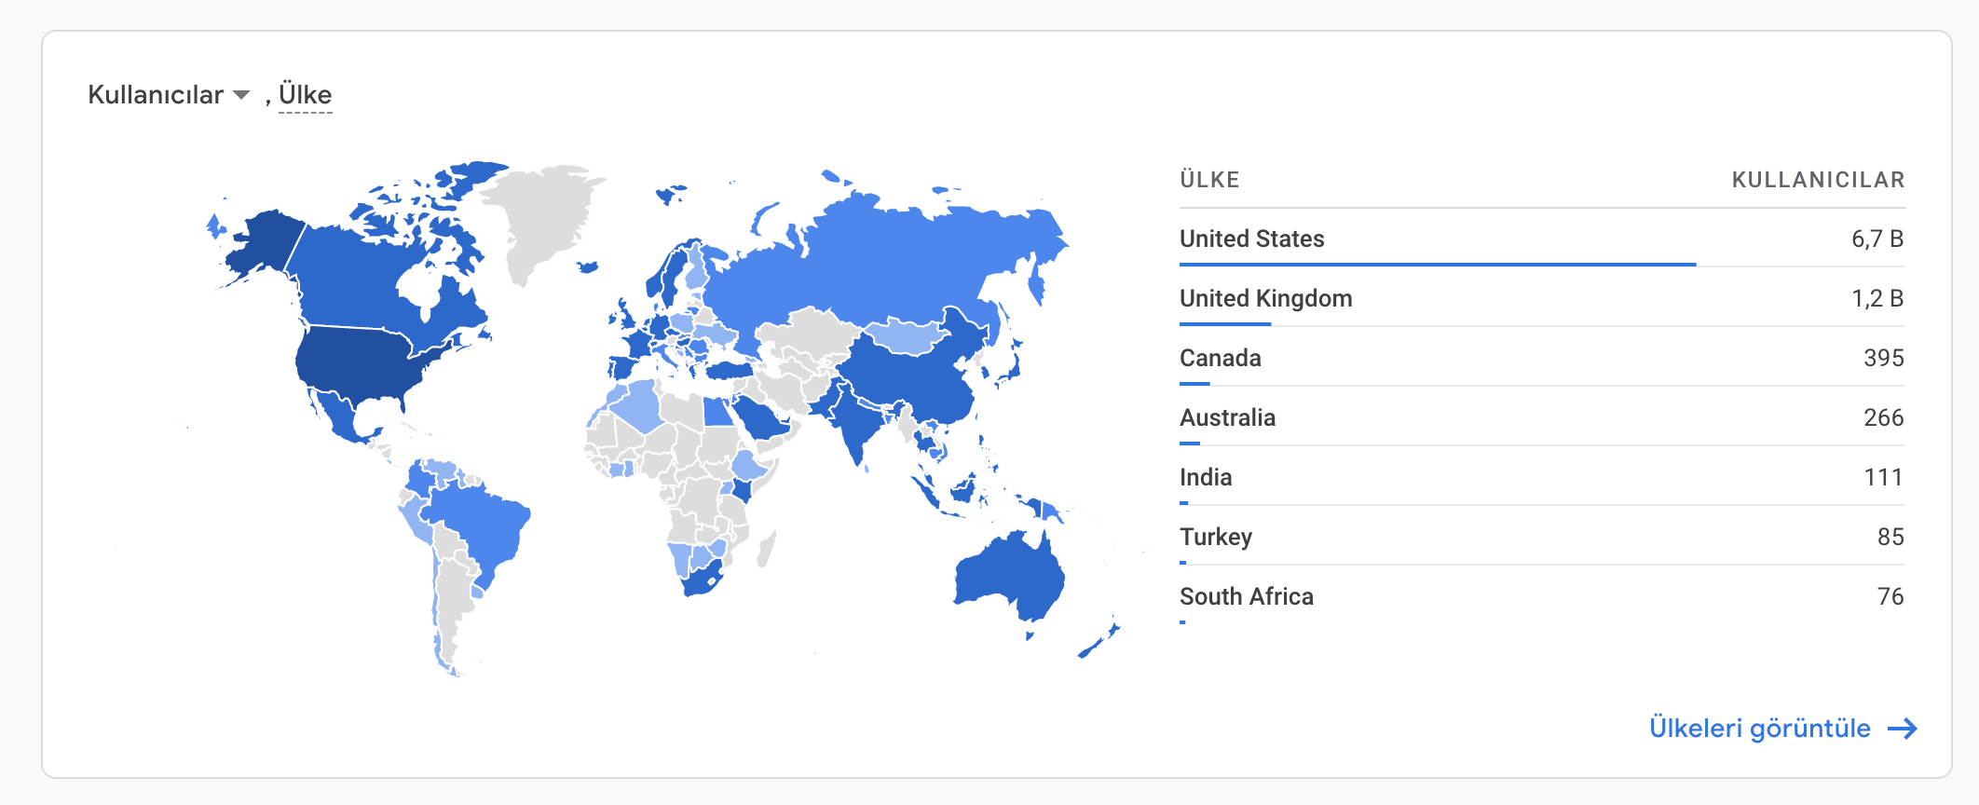Click the Ülke dimension label
Viewport: 1979px width, 805px height.
click(306, 95)
